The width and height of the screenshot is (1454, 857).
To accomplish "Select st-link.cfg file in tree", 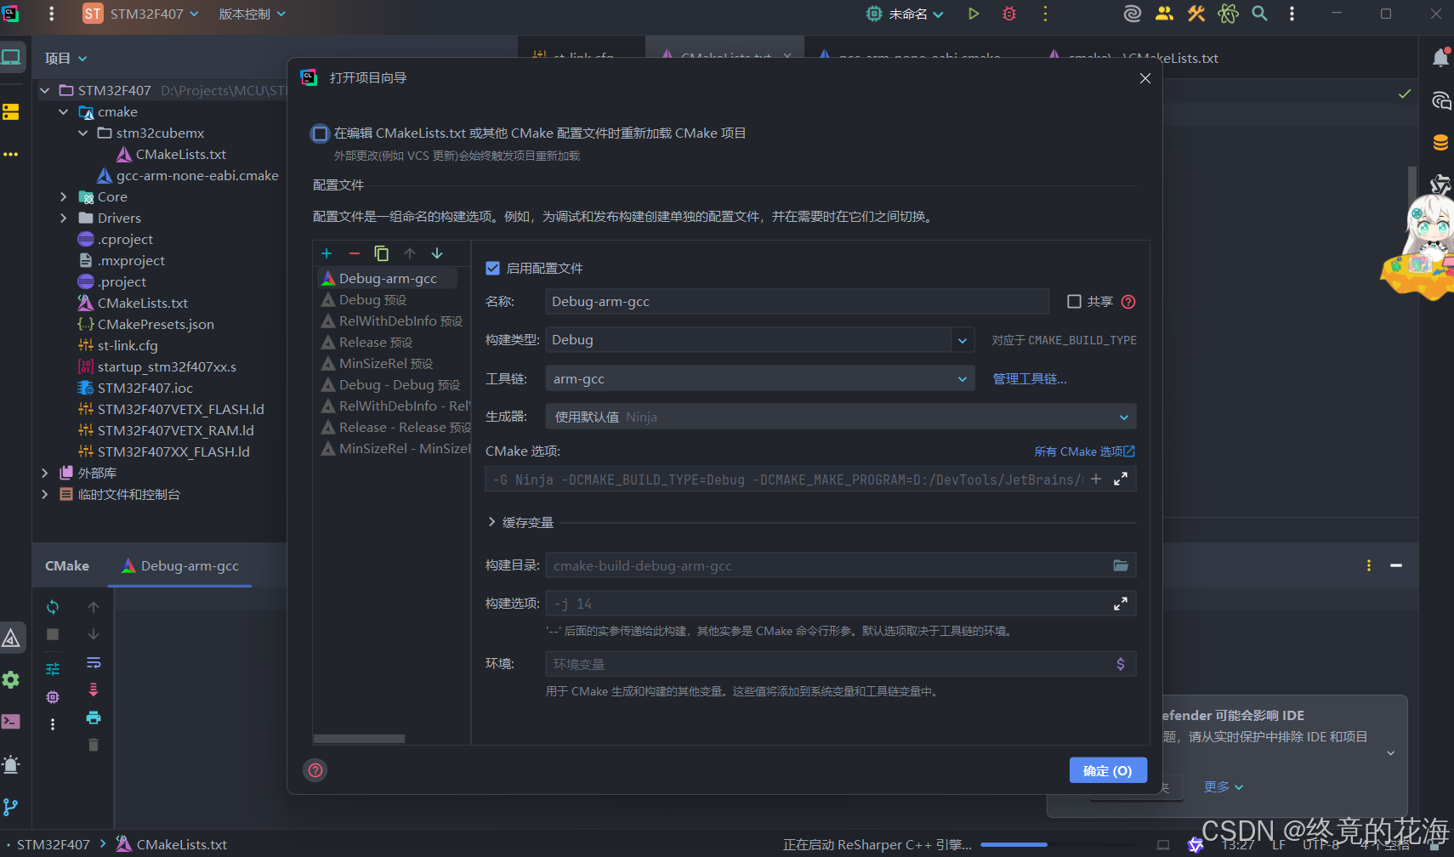I will (x=128, y=346).
